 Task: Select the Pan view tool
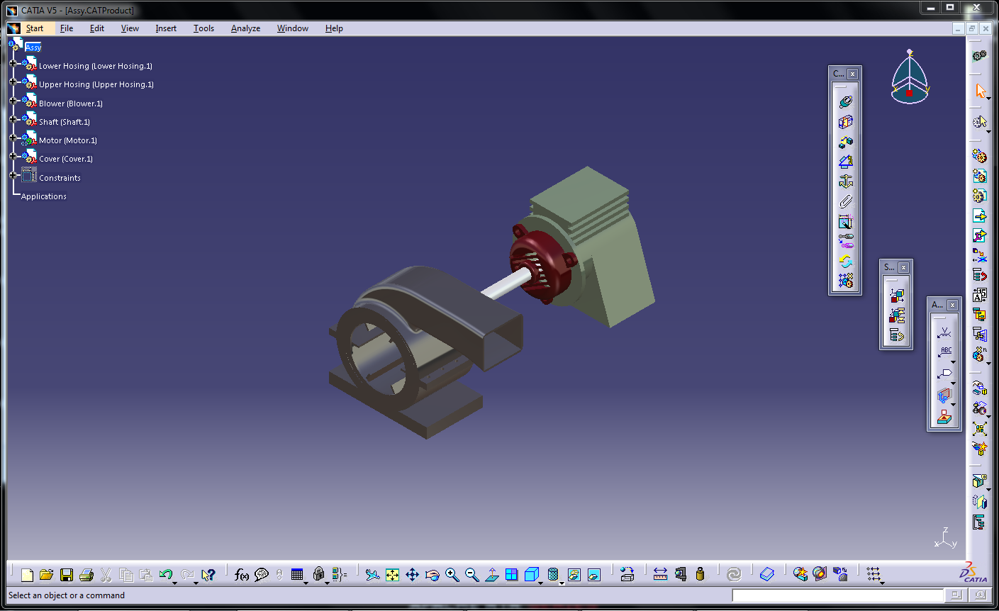[412, 575]
